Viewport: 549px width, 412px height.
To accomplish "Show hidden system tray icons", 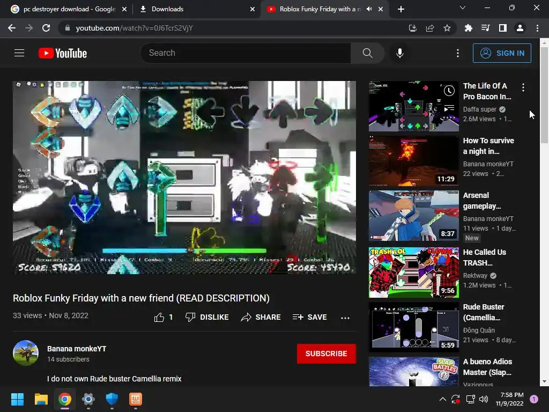I will coord(442,399).
